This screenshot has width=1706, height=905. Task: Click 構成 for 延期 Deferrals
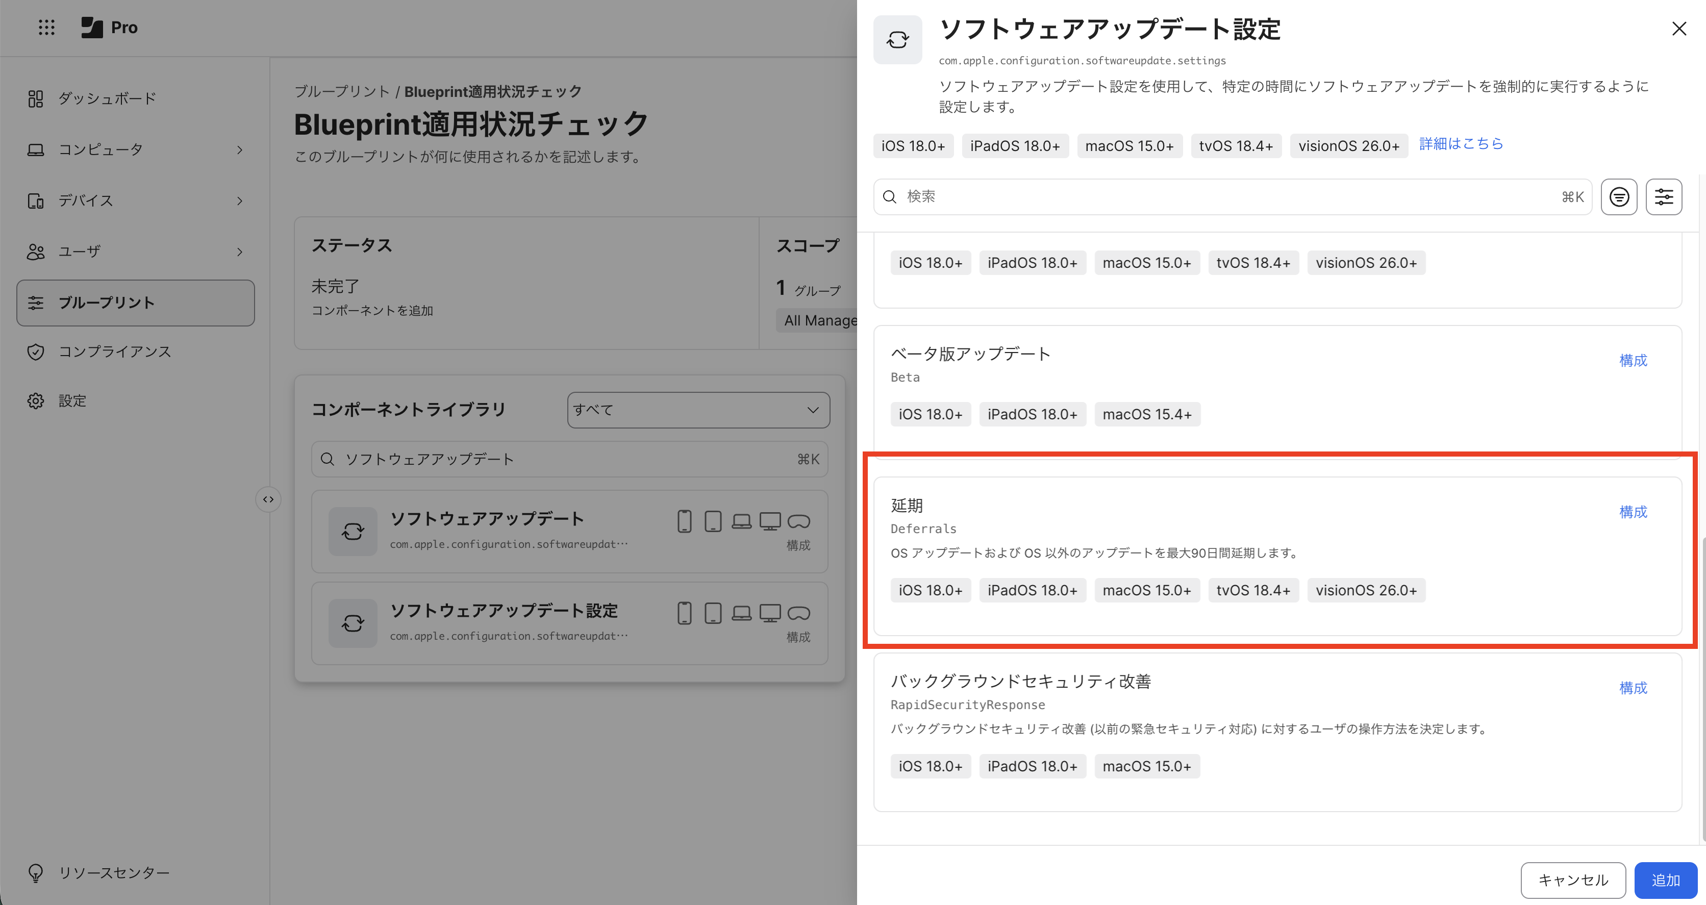1633,512
